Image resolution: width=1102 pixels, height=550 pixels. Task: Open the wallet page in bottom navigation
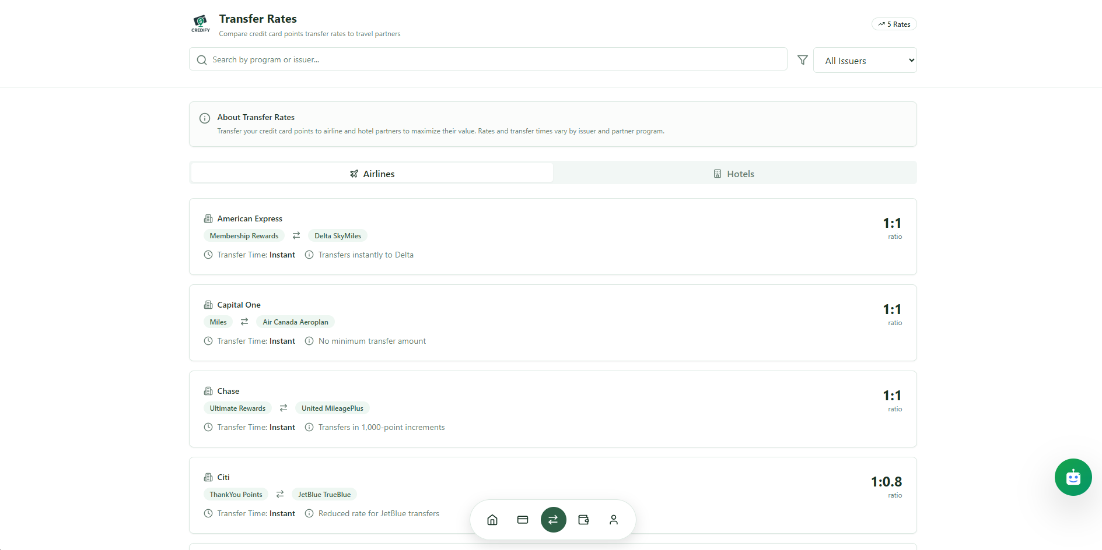pos(583,520)
